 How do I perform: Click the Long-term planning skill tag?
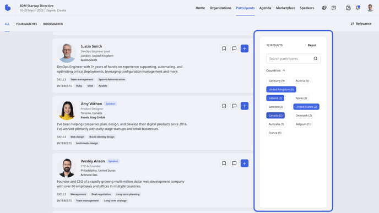(128, 194)
